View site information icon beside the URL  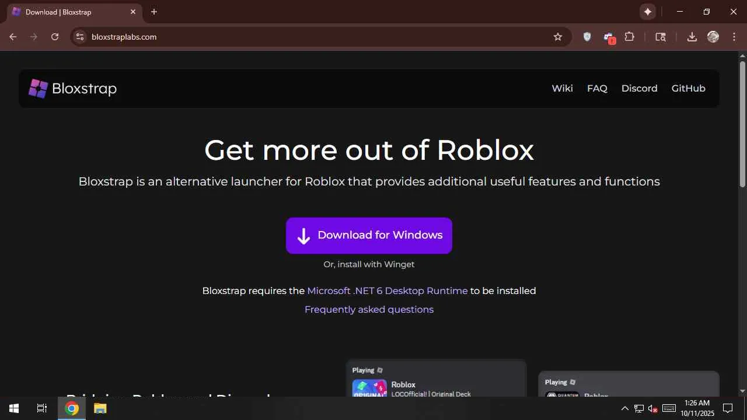click(x=80, y=37)
